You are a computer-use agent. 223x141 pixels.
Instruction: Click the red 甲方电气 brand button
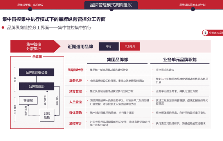(130, 47)
